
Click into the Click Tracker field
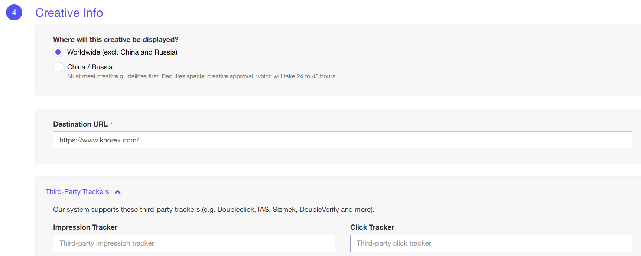click(x=491, y=243)
